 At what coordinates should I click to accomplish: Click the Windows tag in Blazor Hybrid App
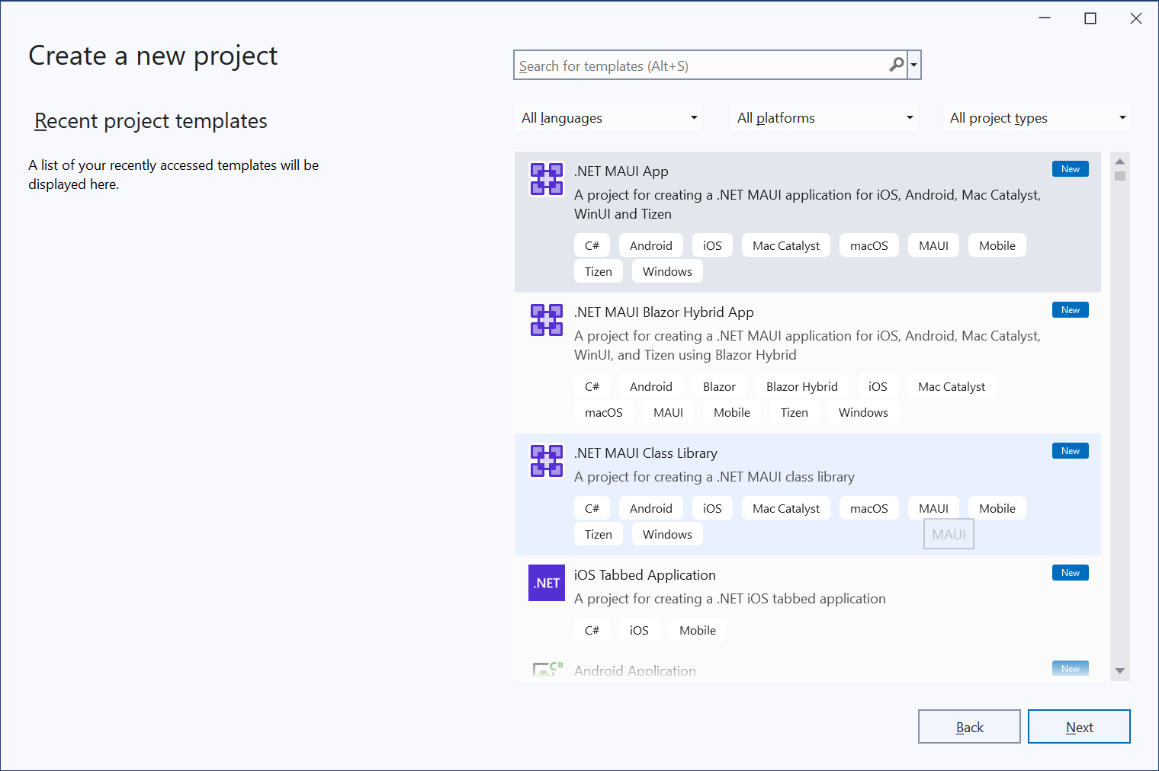(x=863, y=412)
